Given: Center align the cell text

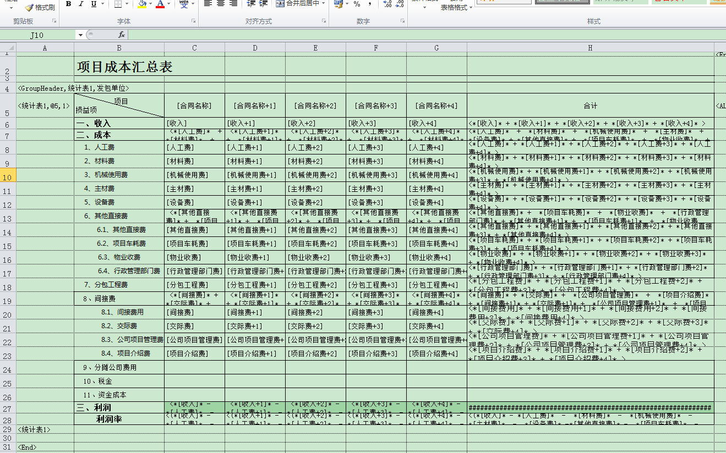Looking at the screenshot, I should (221, 4).
